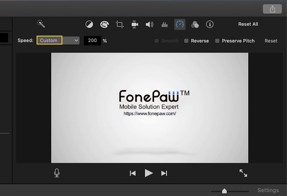Enable Preserve Pitch checkbox
Screen dimensions: 287x196
click(x=217, y=41)
